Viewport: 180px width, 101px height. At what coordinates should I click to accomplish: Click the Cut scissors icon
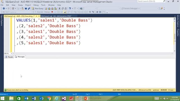coord(59,8)
